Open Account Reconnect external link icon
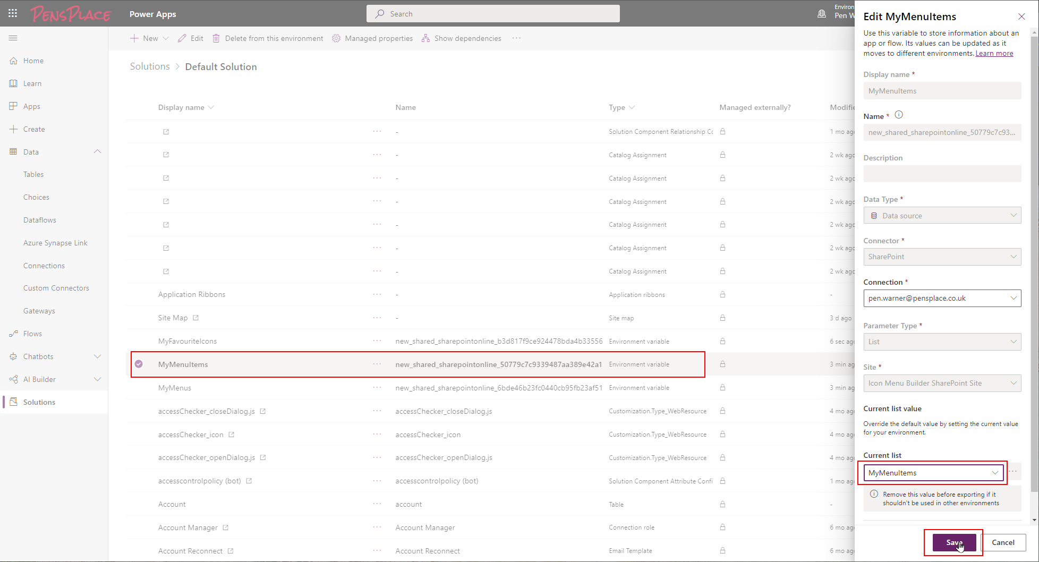 click(230, 551)
